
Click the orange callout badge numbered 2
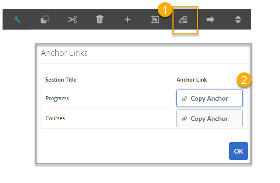pyautogui.click(x=244, y=80)
